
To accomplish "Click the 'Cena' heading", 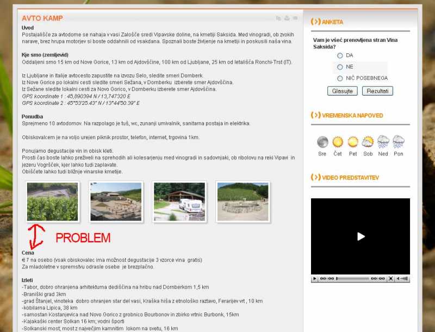I will click(28, 253).
